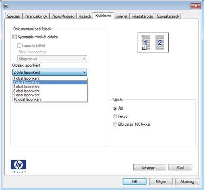Apply settings with Alkalmaz button

pyautogui.click(x=187, y=182)
